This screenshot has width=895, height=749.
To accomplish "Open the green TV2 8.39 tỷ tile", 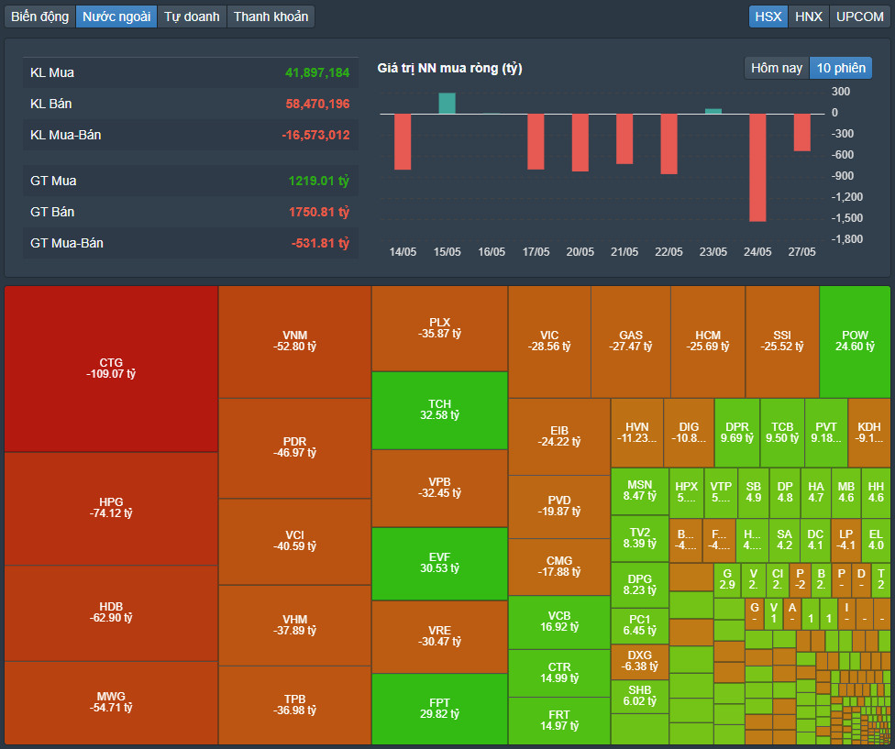I will 640,538.
